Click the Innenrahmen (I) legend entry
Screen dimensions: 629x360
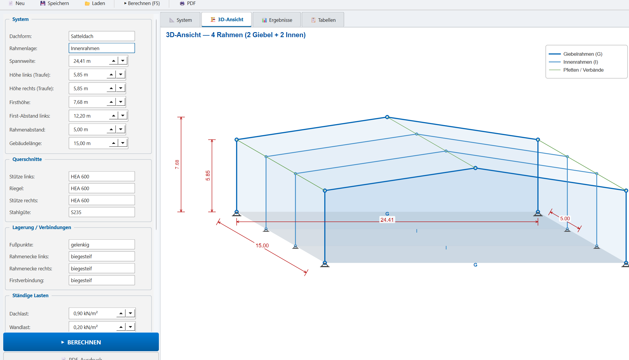coord(573,62)
